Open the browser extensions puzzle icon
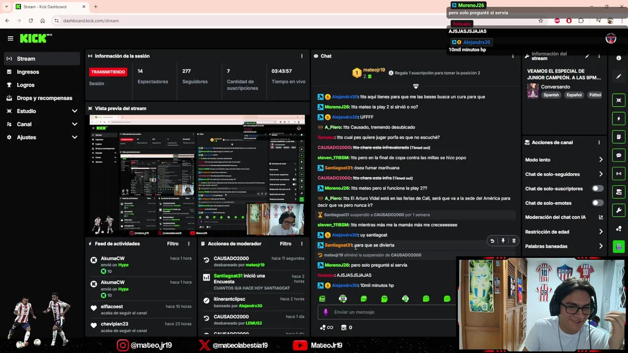This screenshot has width=628, height=353. (x=581, y=21)
